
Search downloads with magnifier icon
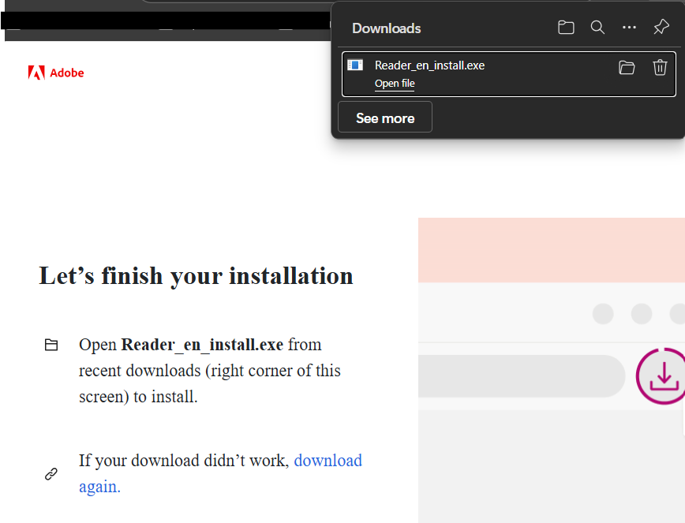click(597, 28)
